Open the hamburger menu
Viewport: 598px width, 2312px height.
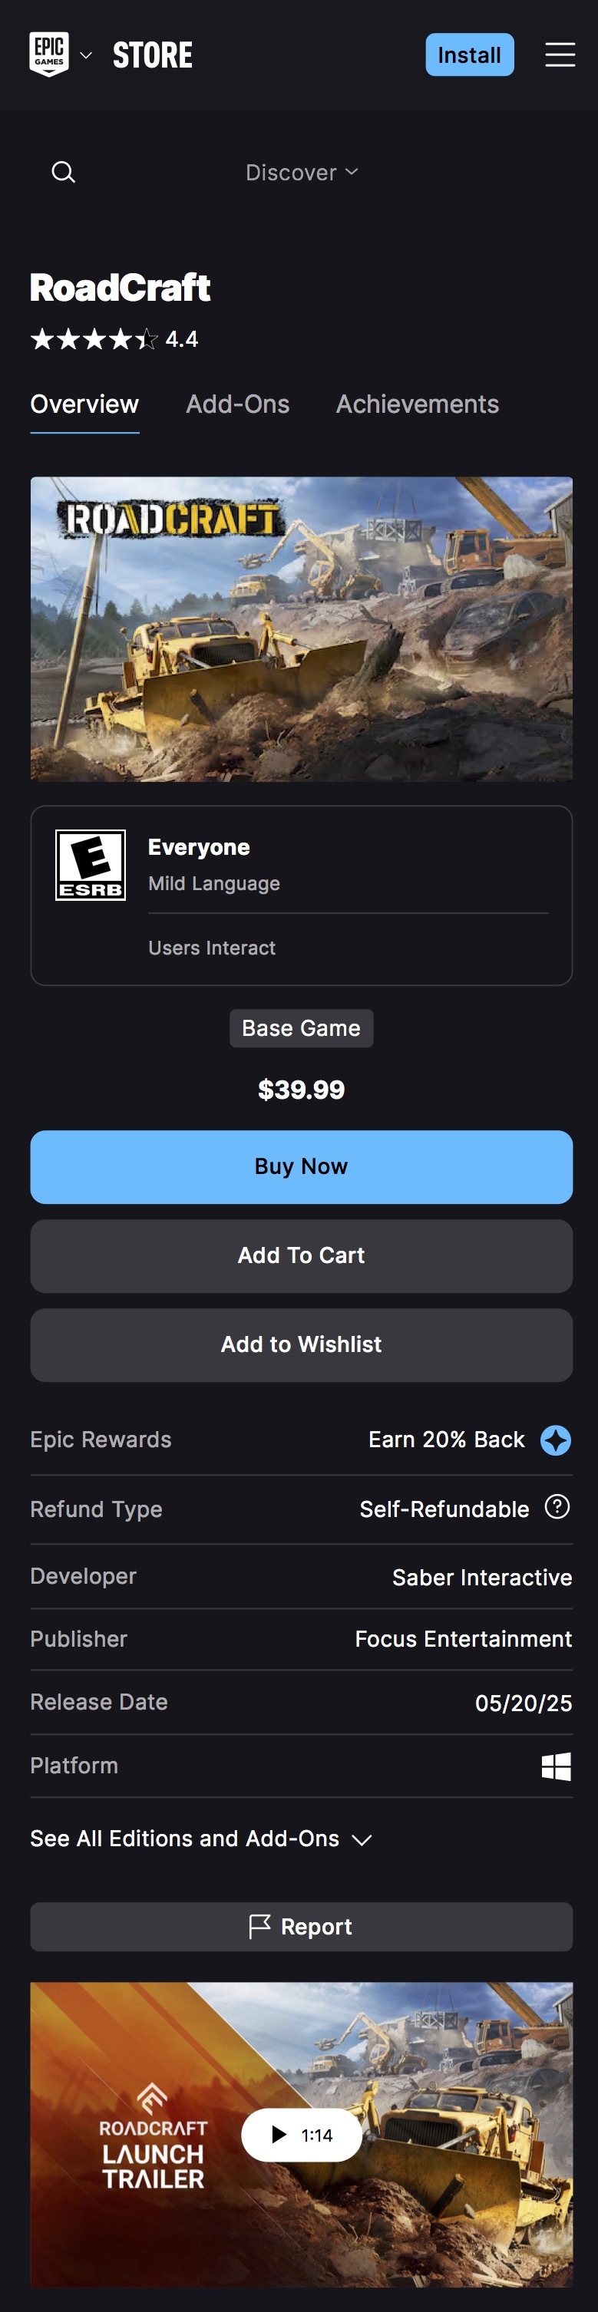point(560,54)
